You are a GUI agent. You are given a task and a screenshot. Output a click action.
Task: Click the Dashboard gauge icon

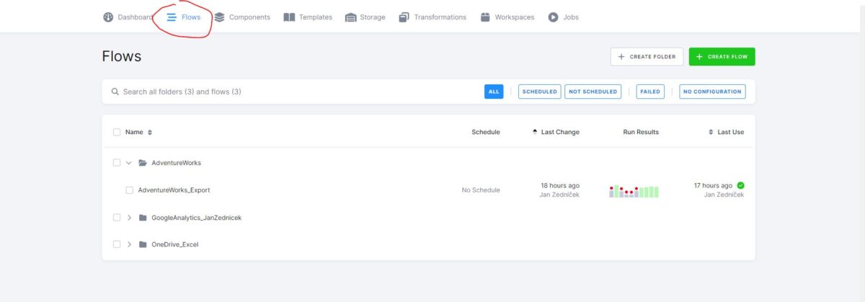108,17
